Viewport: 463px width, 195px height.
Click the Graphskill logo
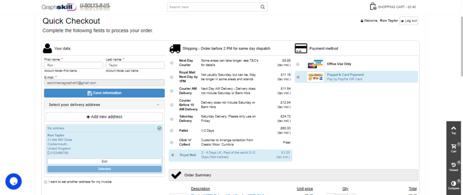[x=56, y=7]
